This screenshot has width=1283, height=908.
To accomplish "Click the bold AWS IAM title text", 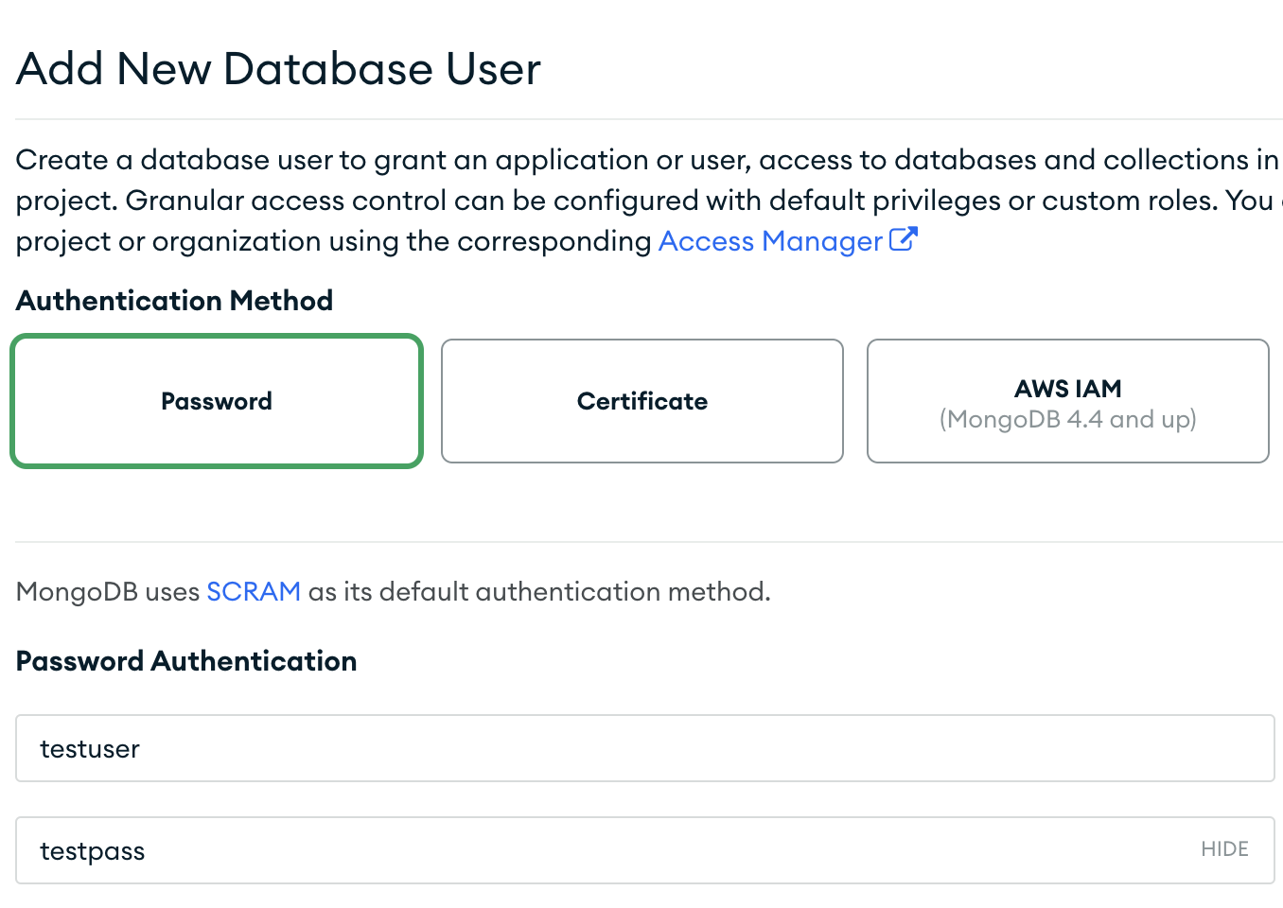I will tap(1067, 389).
